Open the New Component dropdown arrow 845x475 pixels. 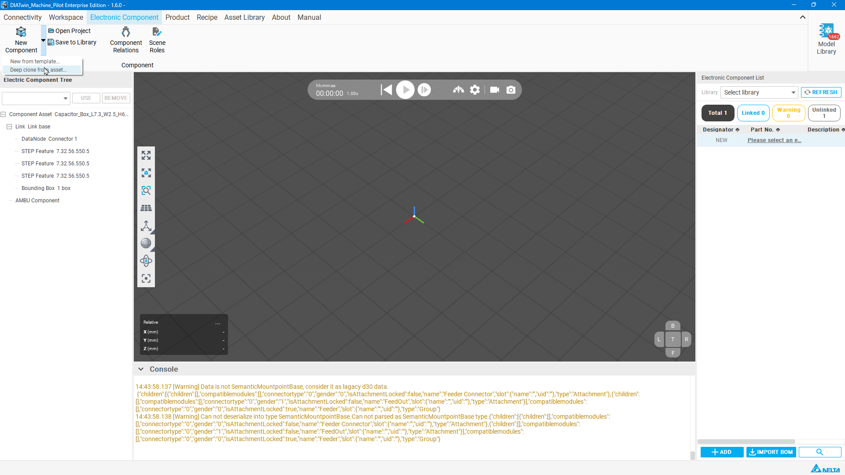click(43, 40)
